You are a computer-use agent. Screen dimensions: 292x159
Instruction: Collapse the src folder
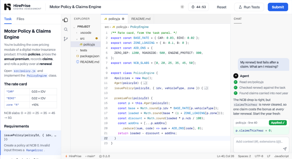pyautogui.click(x=77, y=39)
